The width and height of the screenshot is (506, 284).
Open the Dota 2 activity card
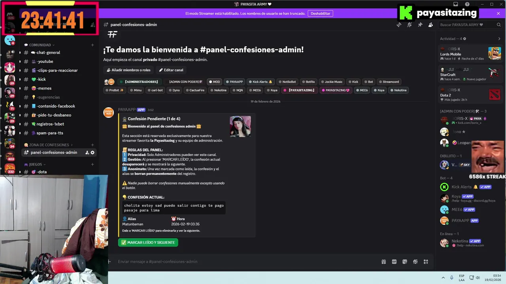[470, 95]
